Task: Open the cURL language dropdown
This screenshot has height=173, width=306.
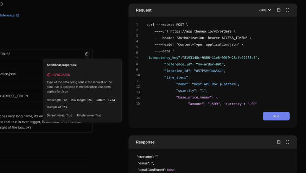Action: [x=265, y=10]
